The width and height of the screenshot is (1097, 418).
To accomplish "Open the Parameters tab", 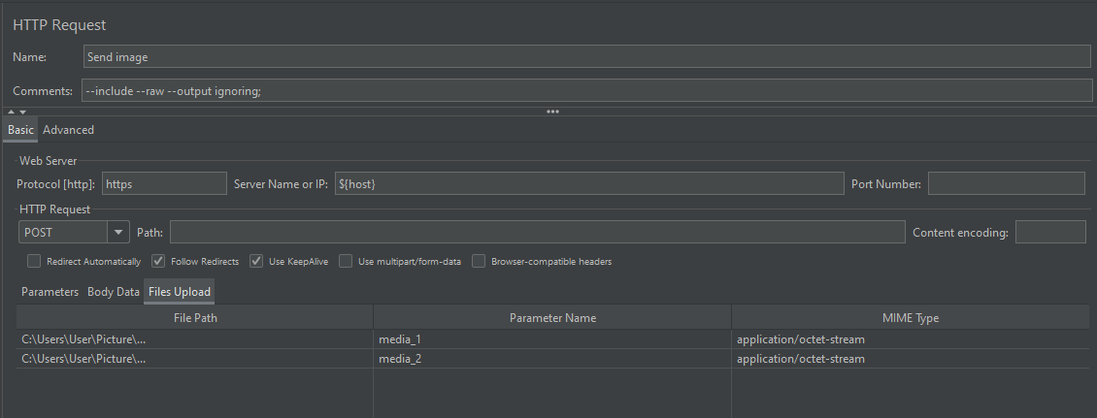I will point(50,291).
